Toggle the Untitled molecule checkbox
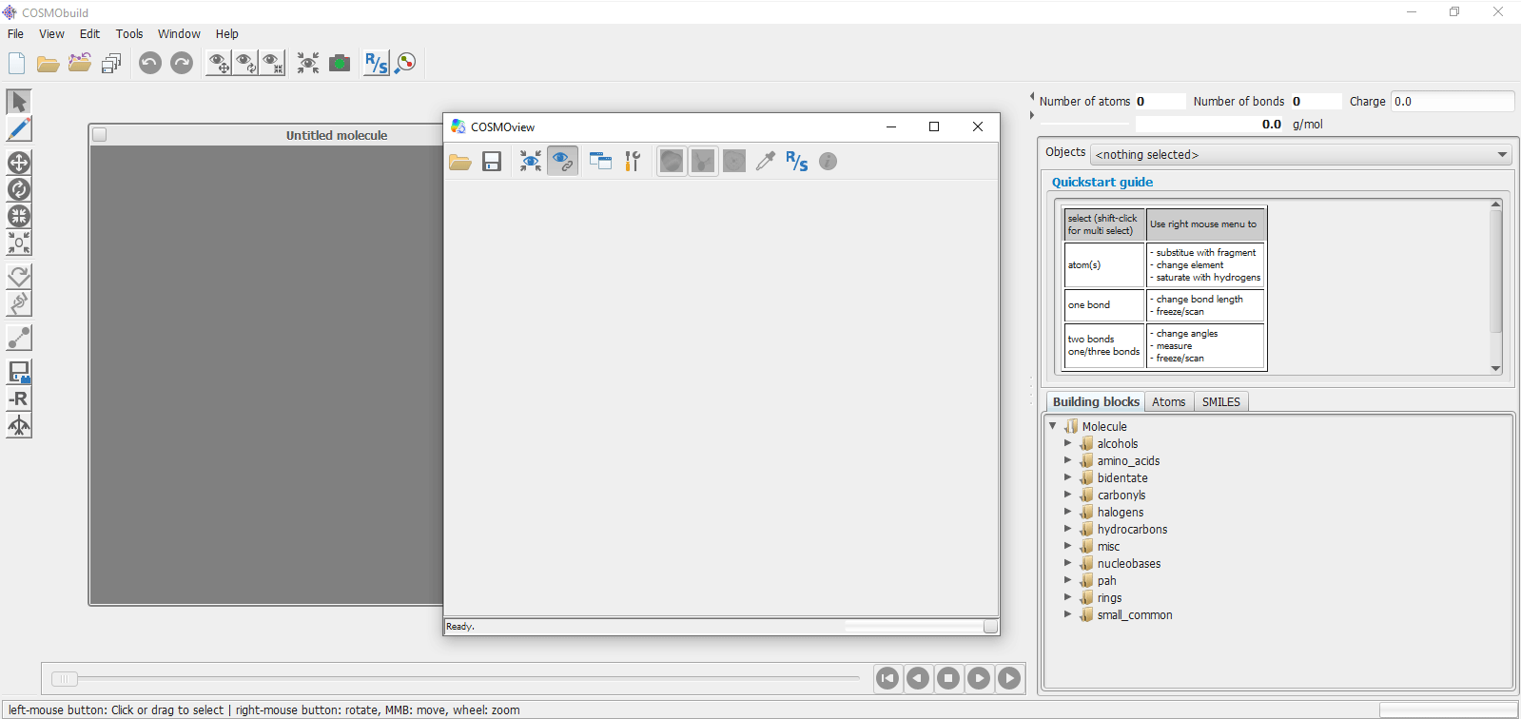Screen dimensions: 1521x719 point(100,135)
